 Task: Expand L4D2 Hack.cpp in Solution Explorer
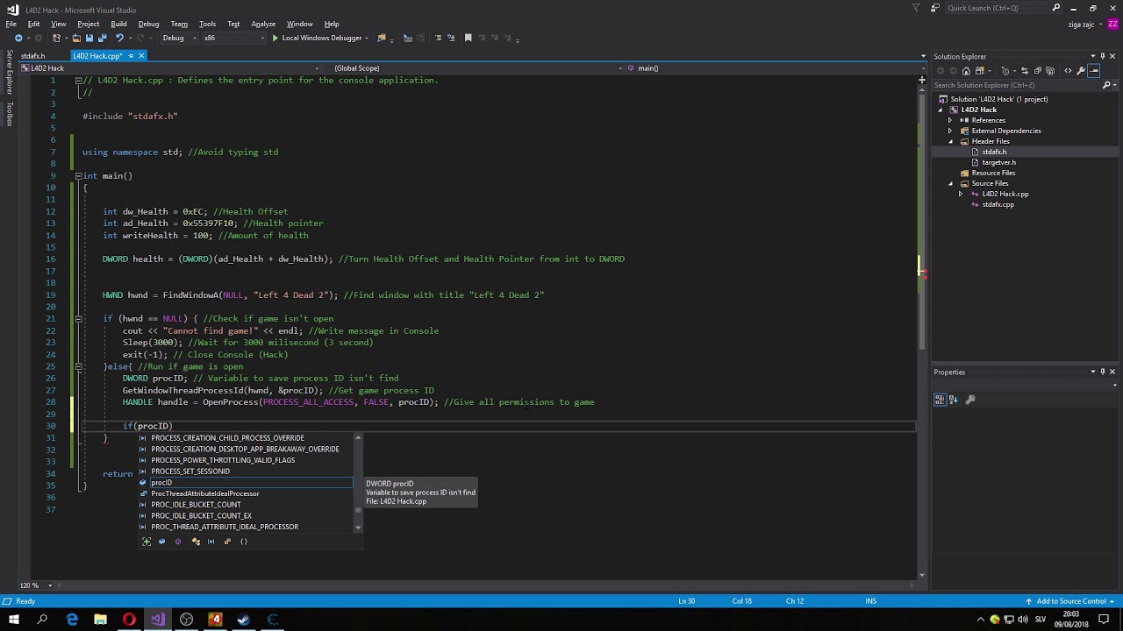(x=961, y=194)
